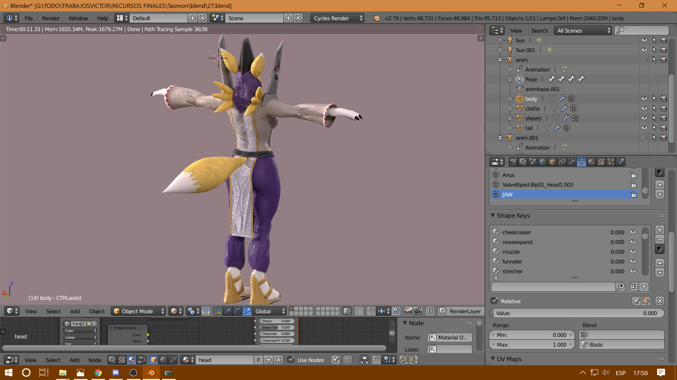This screenshot has height=380, width=677.
Task: Open the Global transform orientation dropdown
Action: (x=270, y=311)
